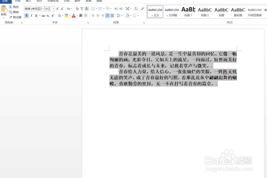
Task: Open the 审阅 ribbon tab
Action: click(88, 1)
